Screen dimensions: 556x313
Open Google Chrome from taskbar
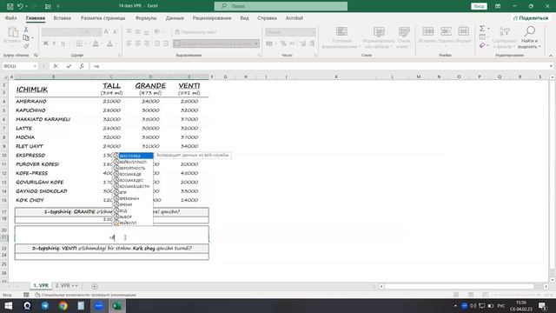pyautogui.click(x=63, y=305)
